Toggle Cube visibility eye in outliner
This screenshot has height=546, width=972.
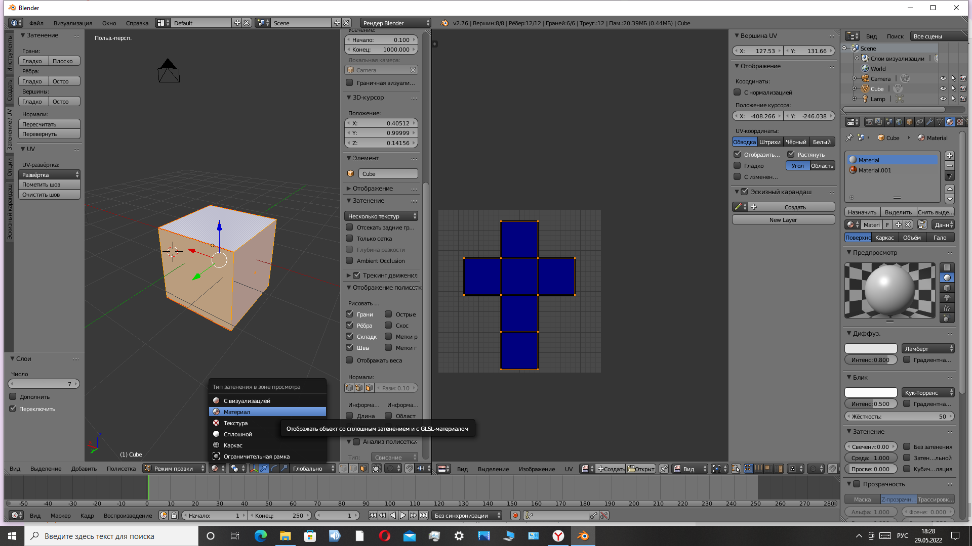pos(943,88)
